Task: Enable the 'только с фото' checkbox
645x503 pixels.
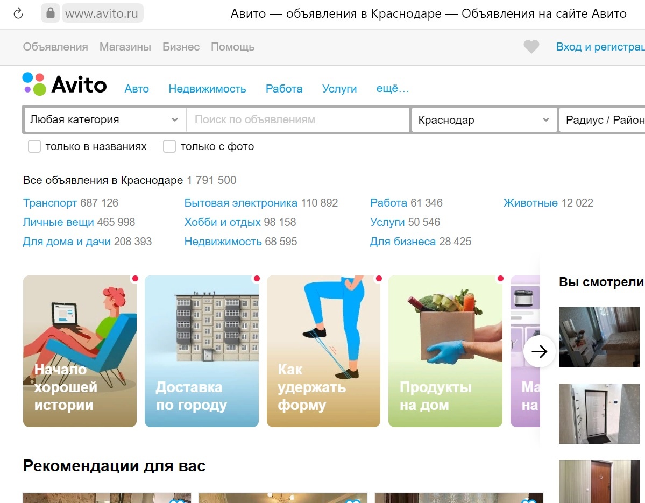Action: [x=169, y=146]
